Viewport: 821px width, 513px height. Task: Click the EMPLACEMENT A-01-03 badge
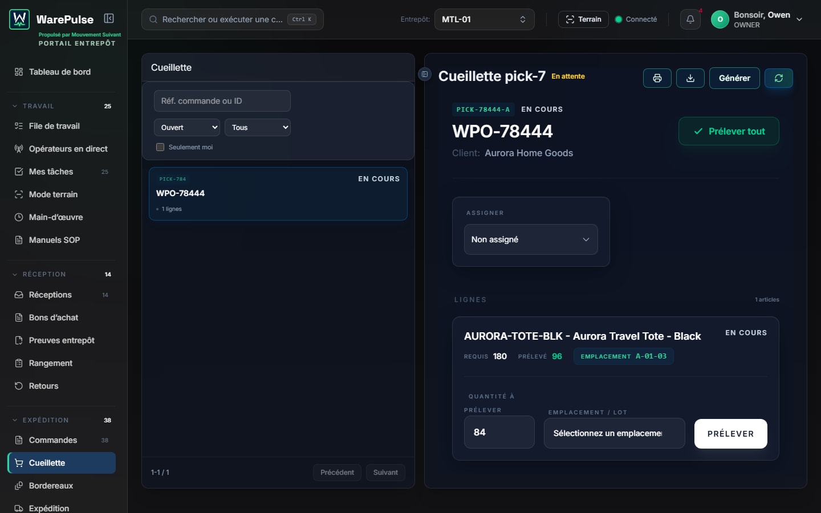coord(624,356)
